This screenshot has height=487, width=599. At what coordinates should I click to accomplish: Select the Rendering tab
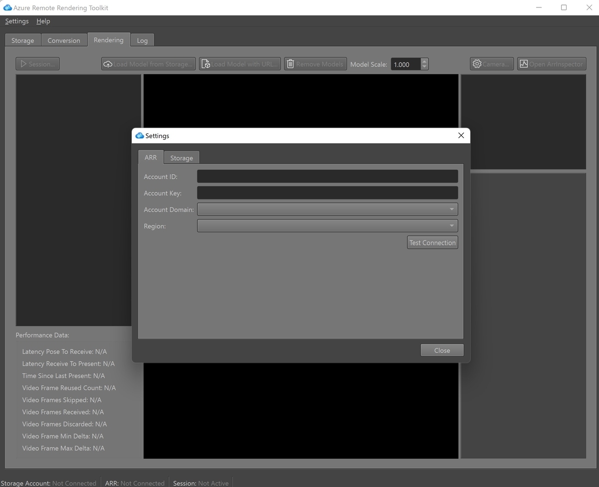tap(109, 40)
